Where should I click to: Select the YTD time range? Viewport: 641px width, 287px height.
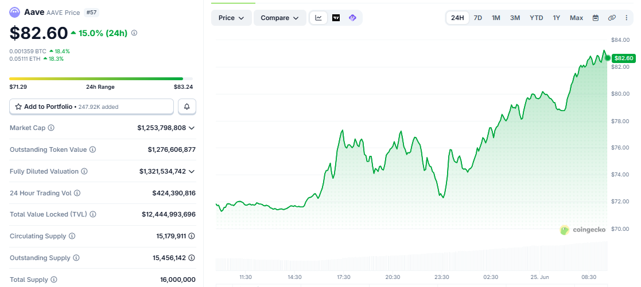(537, 18)
